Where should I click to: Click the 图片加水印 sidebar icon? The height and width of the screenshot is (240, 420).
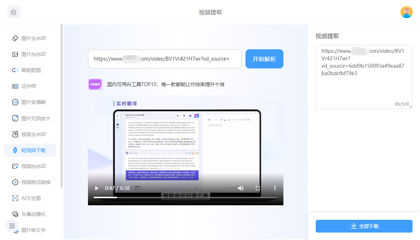15,54
